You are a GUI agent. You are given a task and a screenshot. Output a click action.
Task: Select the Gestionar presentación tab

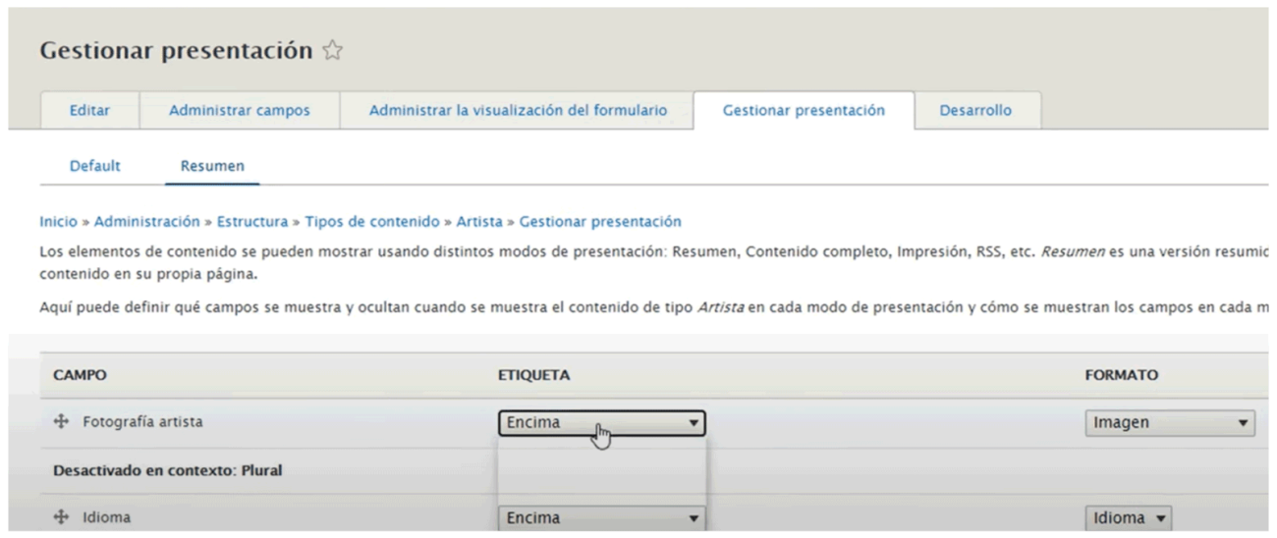click(804, 111)
